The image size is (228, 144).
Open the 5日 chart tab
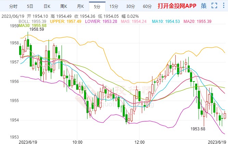click(30, 6)
